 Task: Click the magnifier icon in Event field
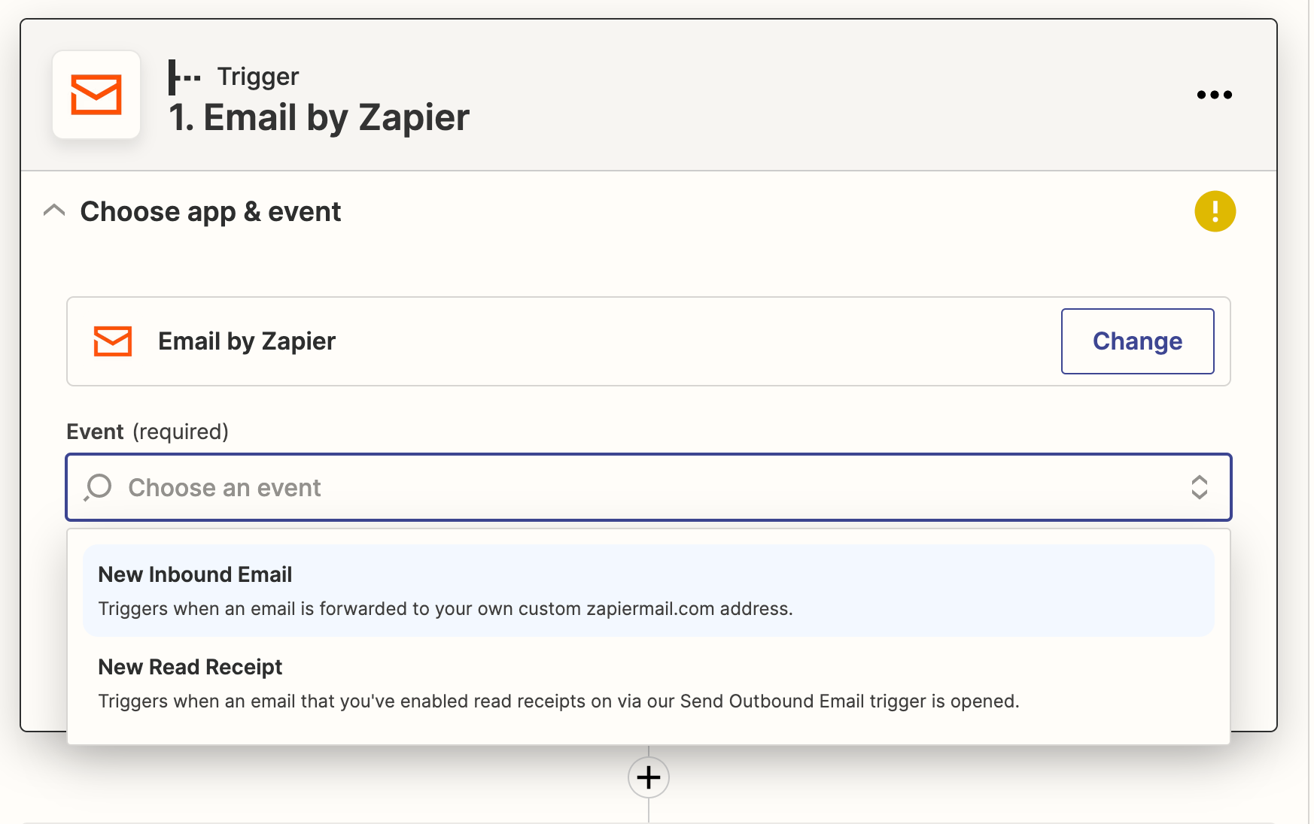[x=98, y=487]
